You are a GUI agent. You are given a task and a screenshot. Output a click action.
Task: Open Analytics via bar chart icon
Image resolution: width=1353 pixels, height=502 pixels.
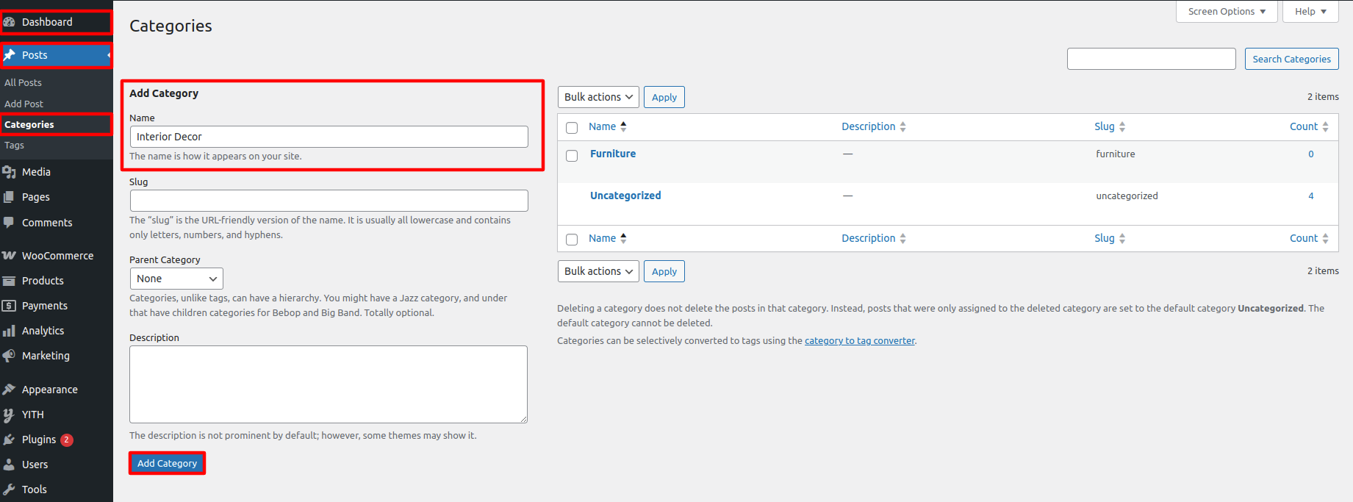pos(10,331)
